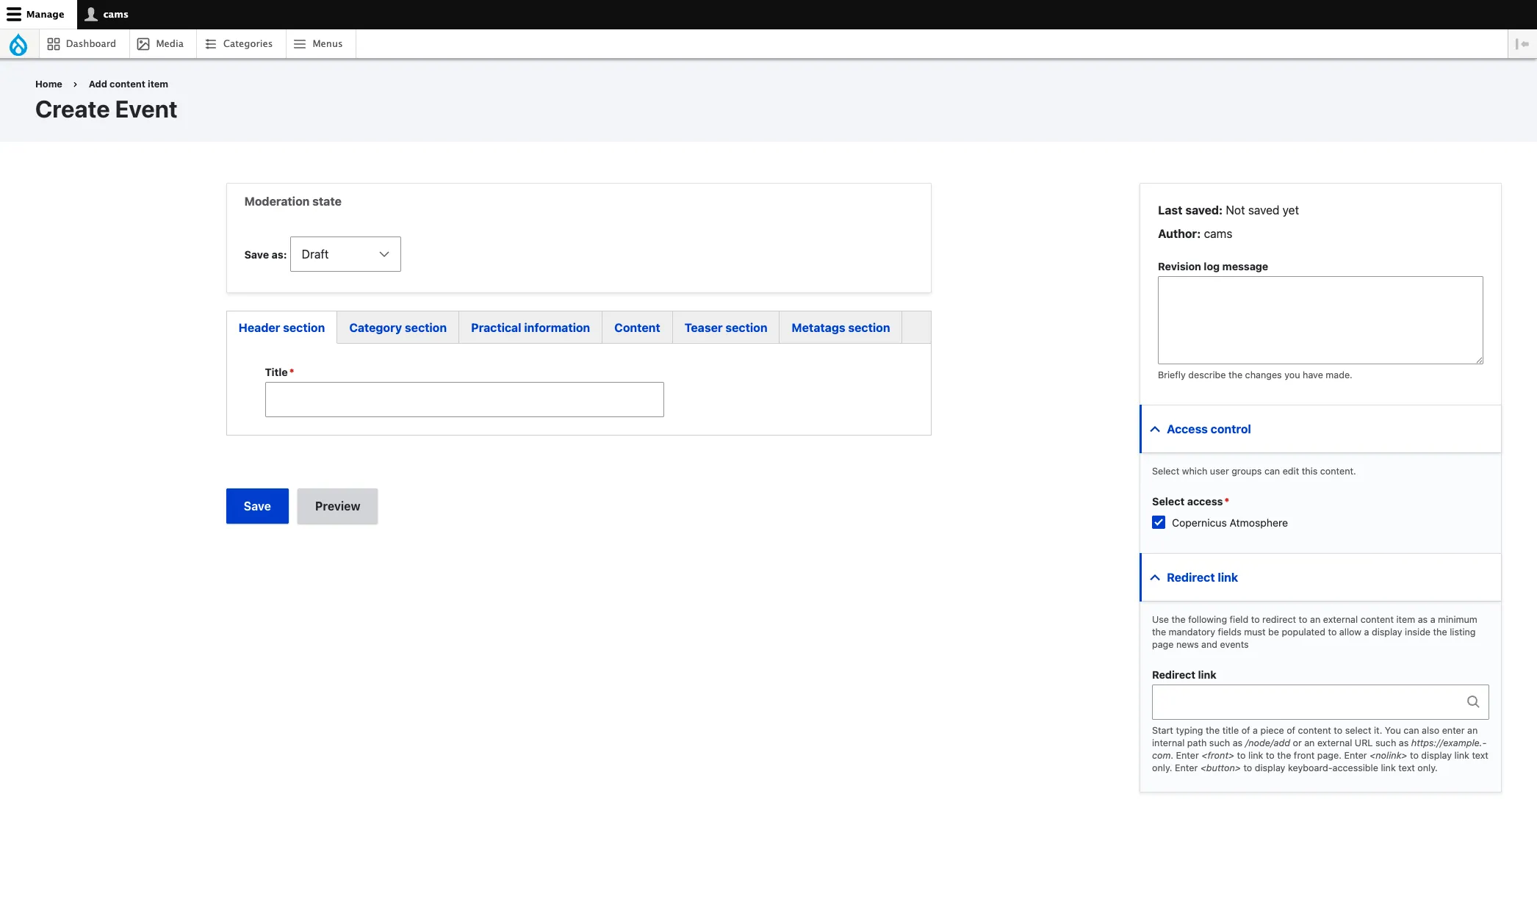Collapse the Redirect link section
This screenshot has height=910, width=1537.
click(1320, 578)
